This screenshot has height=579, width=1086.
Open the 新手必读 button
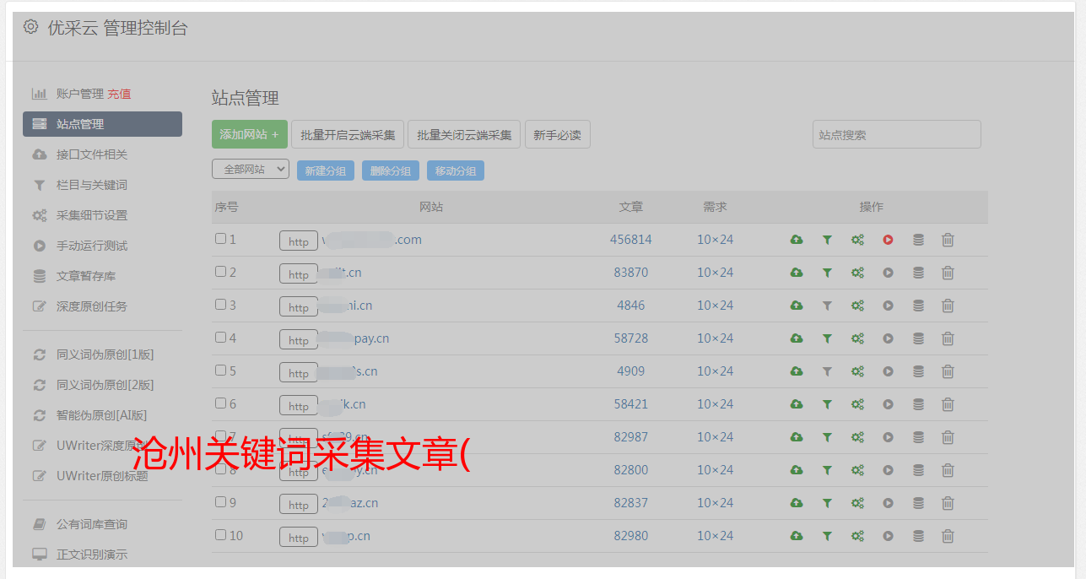(557, 134)
